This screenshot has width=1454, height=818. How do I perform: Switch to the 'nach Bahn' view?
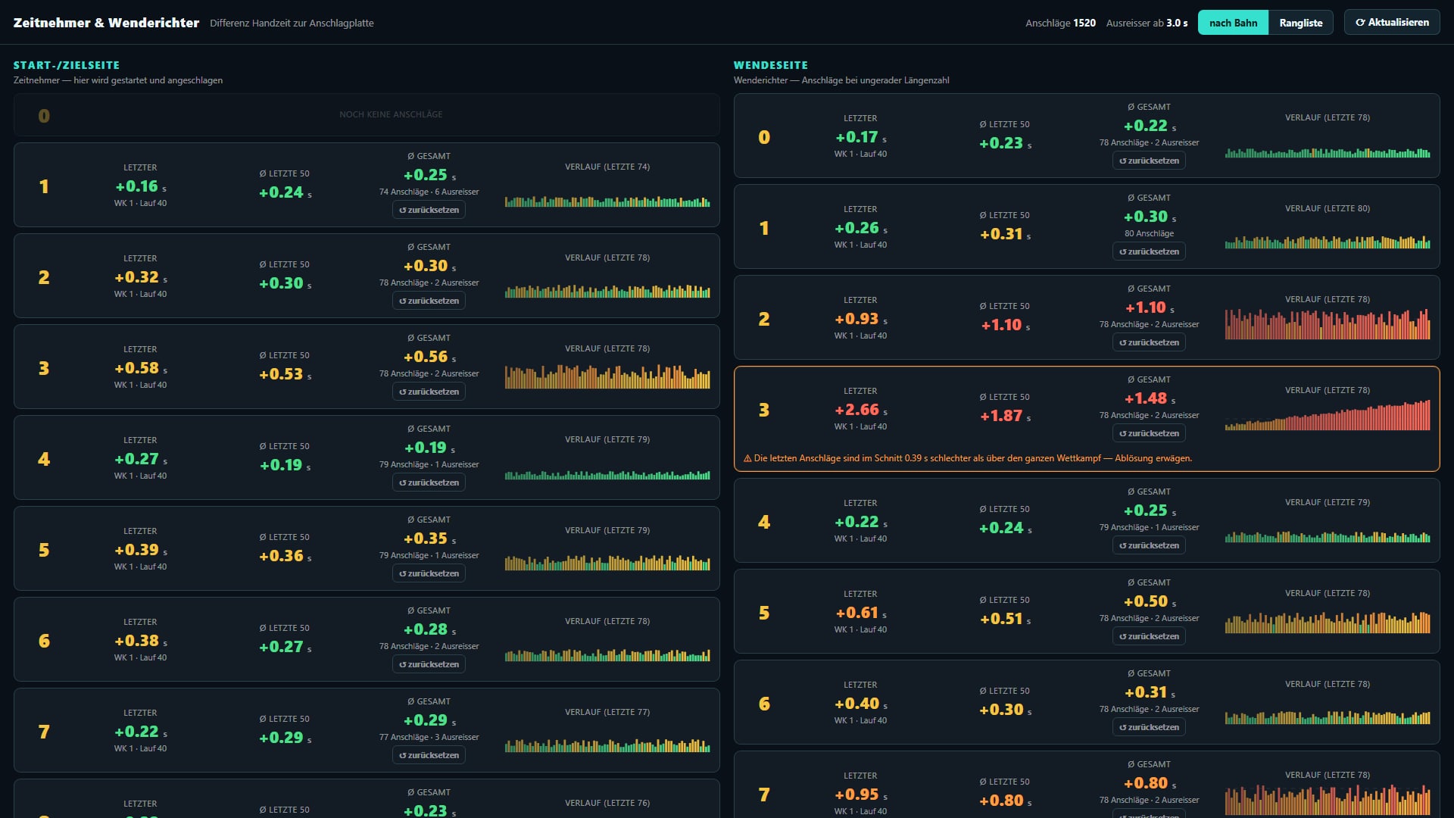1233,23
